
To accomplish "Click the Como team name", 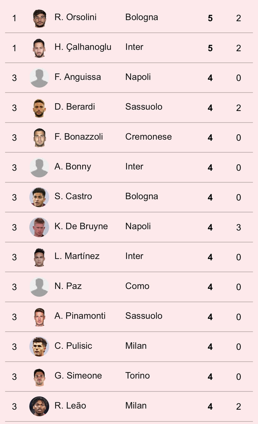I will [137, 286].
